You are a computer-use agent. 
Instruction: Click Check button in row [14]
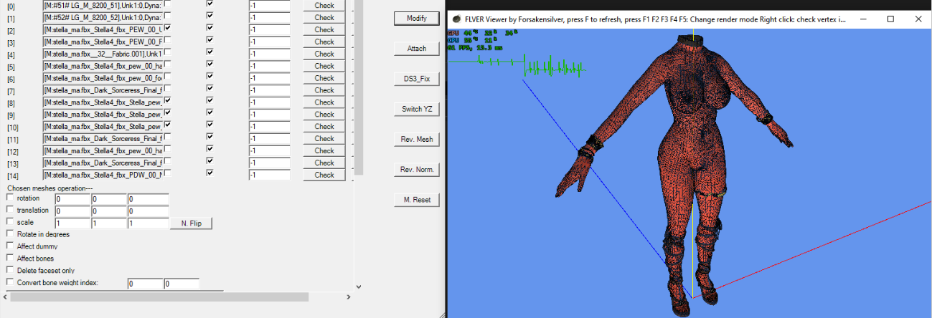click(x=324, y=175)
